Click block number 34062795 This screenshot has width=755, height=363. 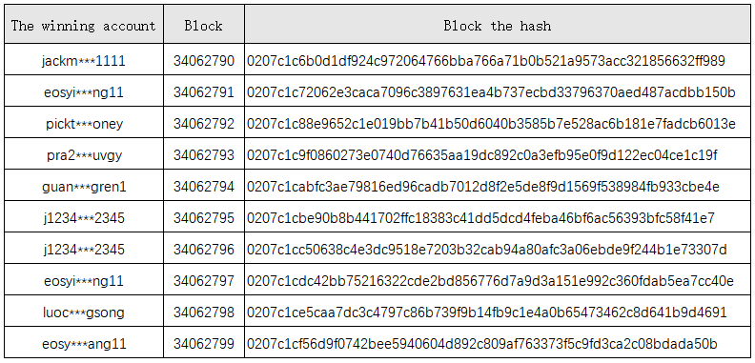(x=204, y=218)
